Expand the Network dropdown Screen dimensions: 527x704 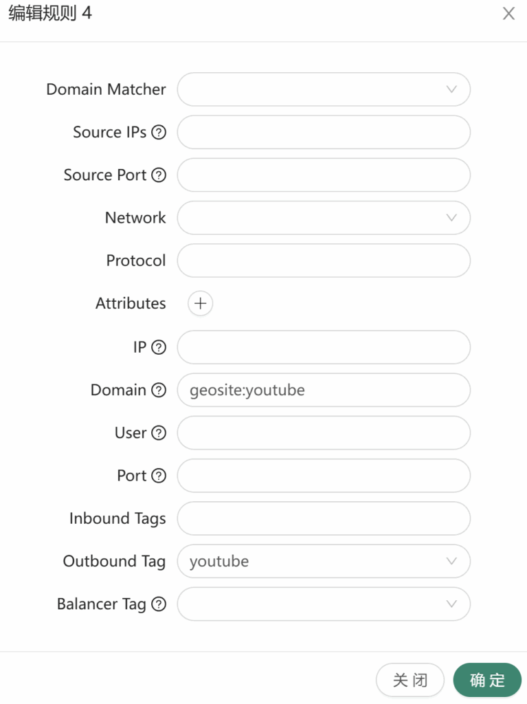coord(324,218)
